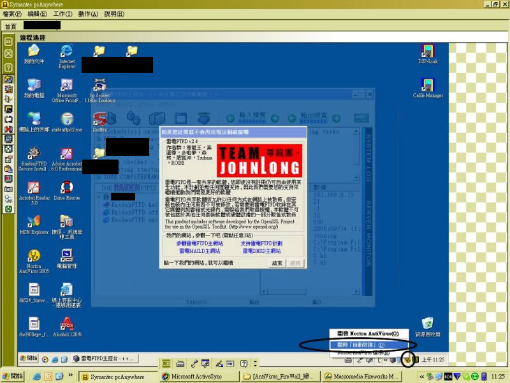The image size is (510, 383).
Task: Select the RaidenFTPD Service Install icon
Action: click(34, 159)
